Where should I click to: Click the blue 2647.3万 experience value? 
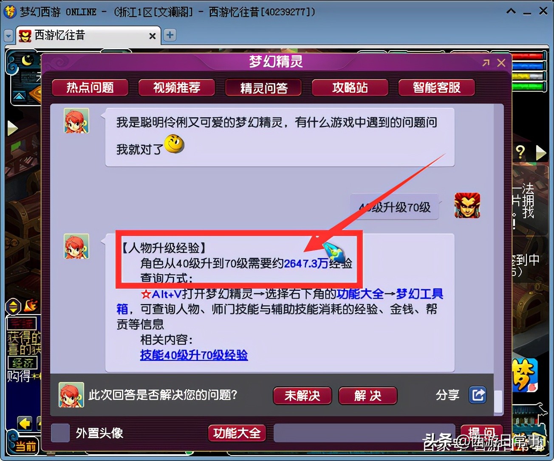(306, 263)
